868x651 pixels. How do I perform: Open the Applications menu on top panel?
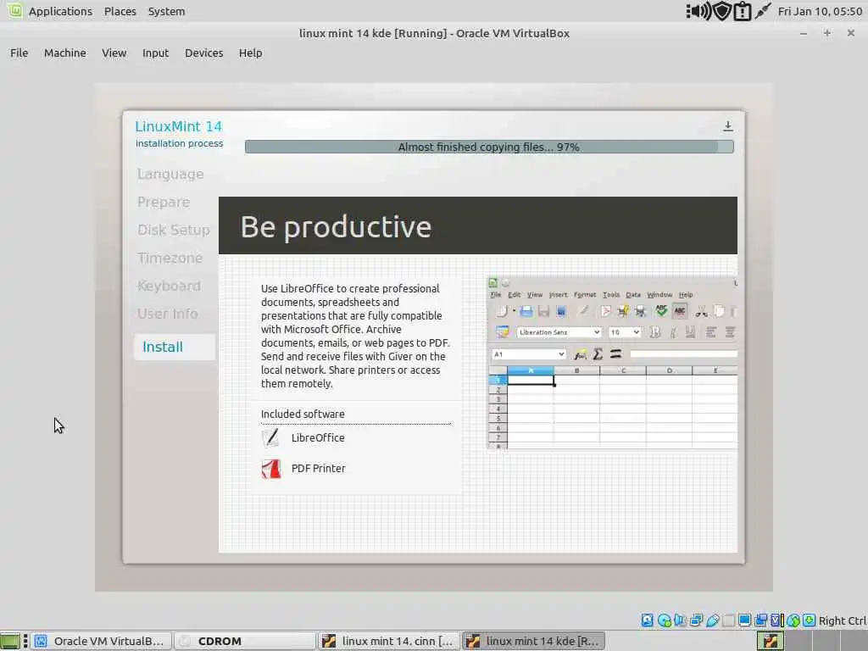point(60,11)
